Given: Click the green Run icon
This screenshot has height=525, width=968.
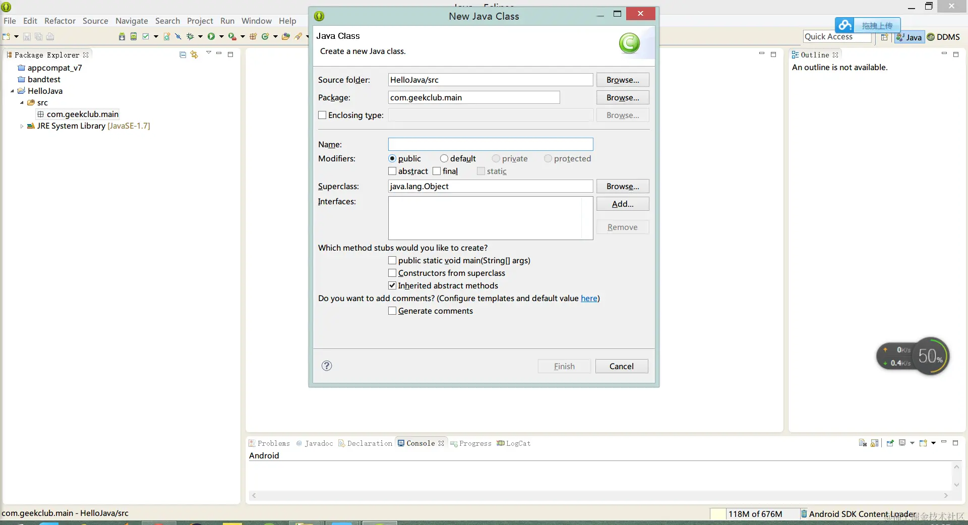Looking at the screenshot, I should 211,36.
